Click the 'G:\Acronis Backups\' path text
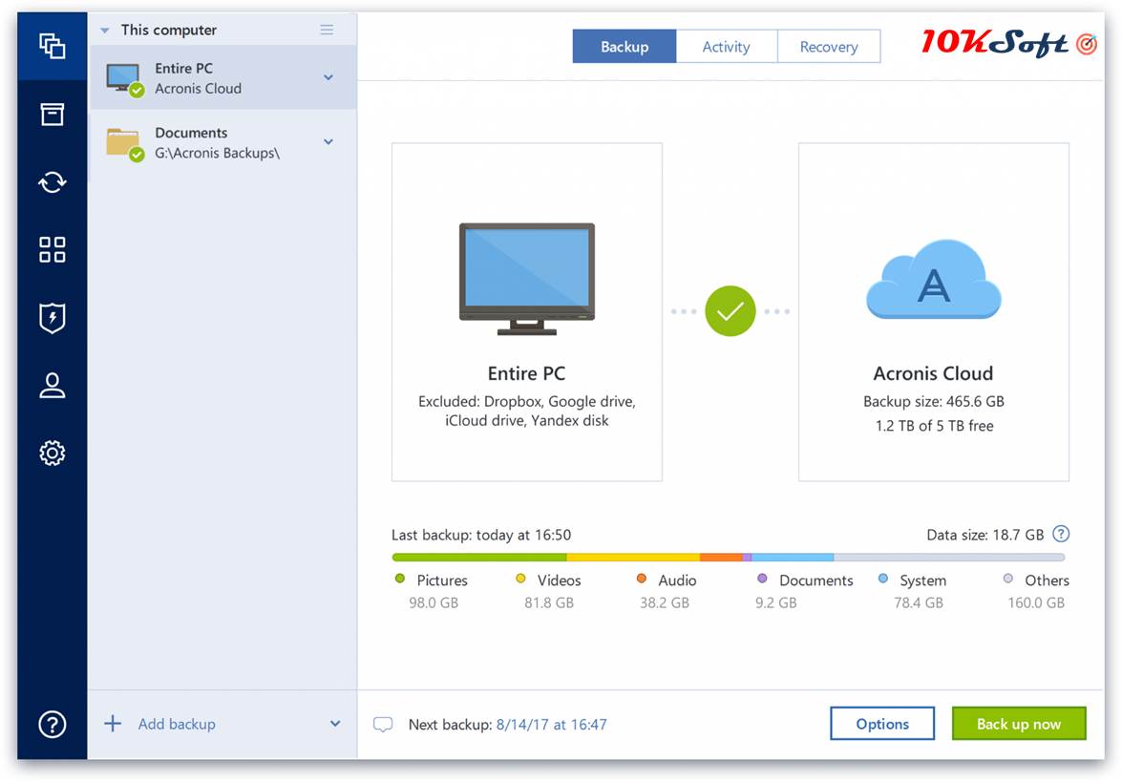 point(217,153)
